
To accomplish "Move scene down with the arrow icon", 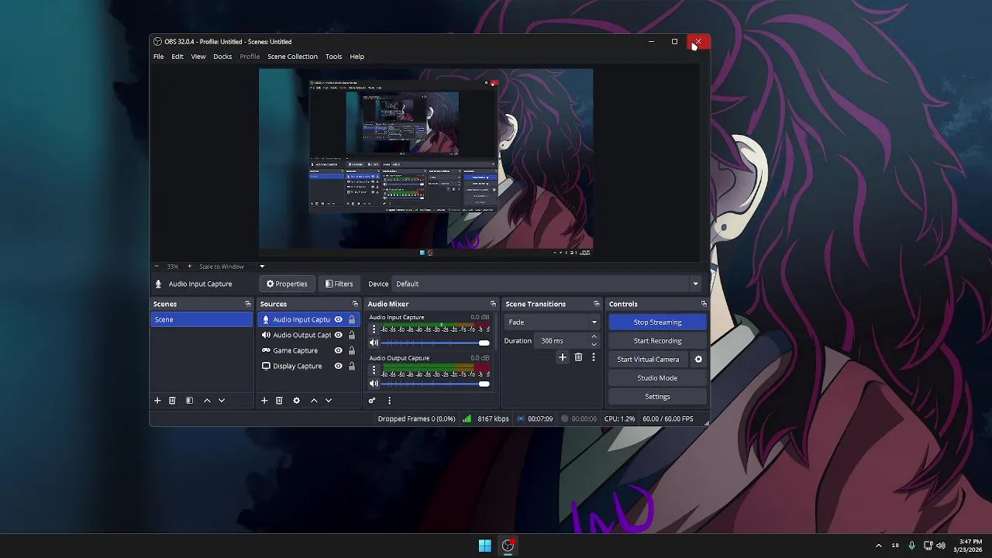I will pos(222,401).
